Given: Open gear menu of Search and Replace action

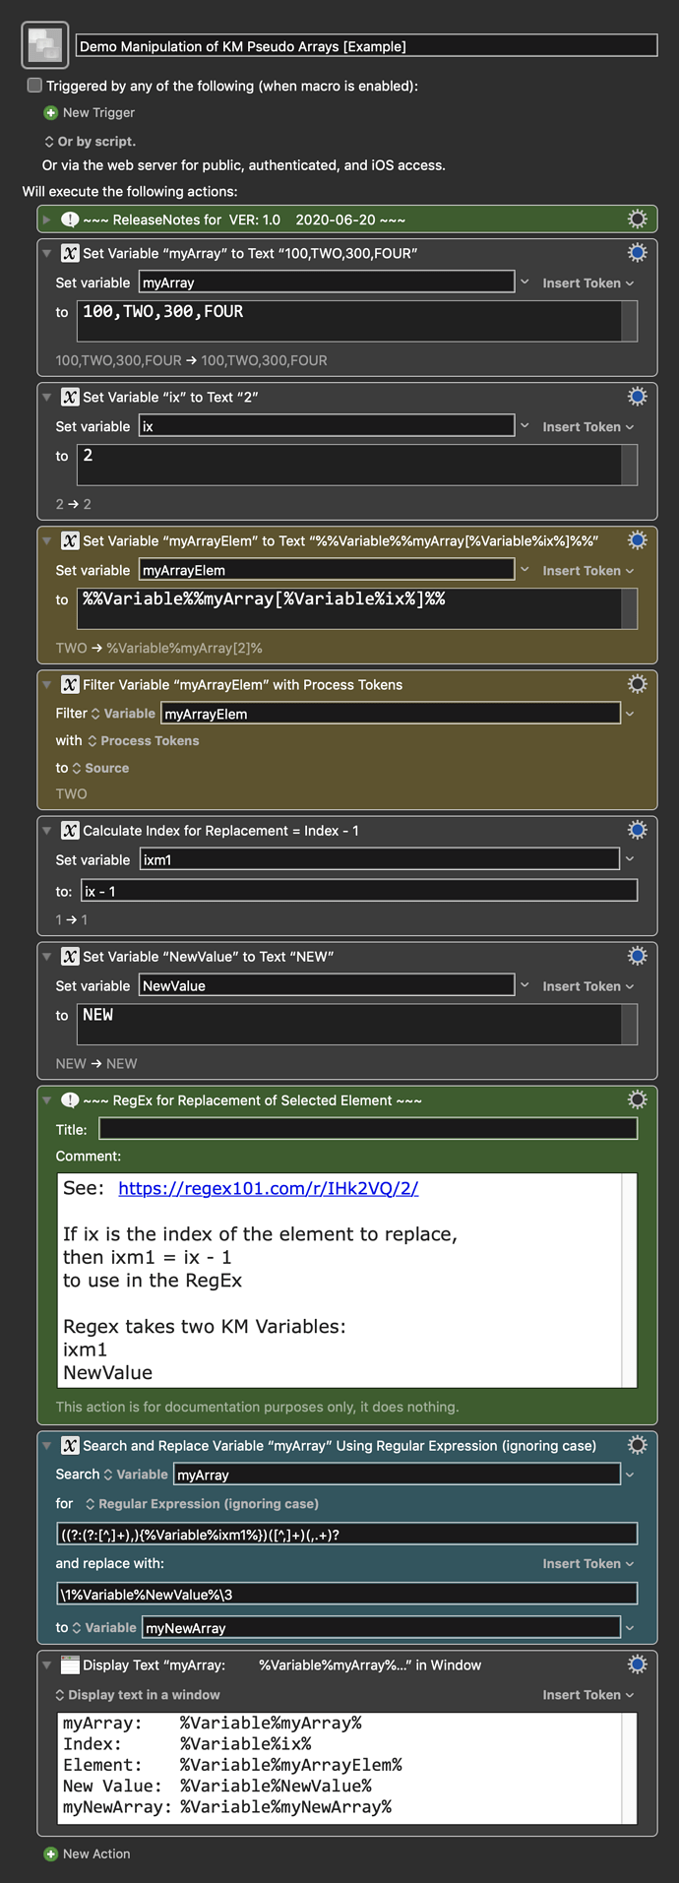Looking at the screenshot, I should (x=638, y=1445).
